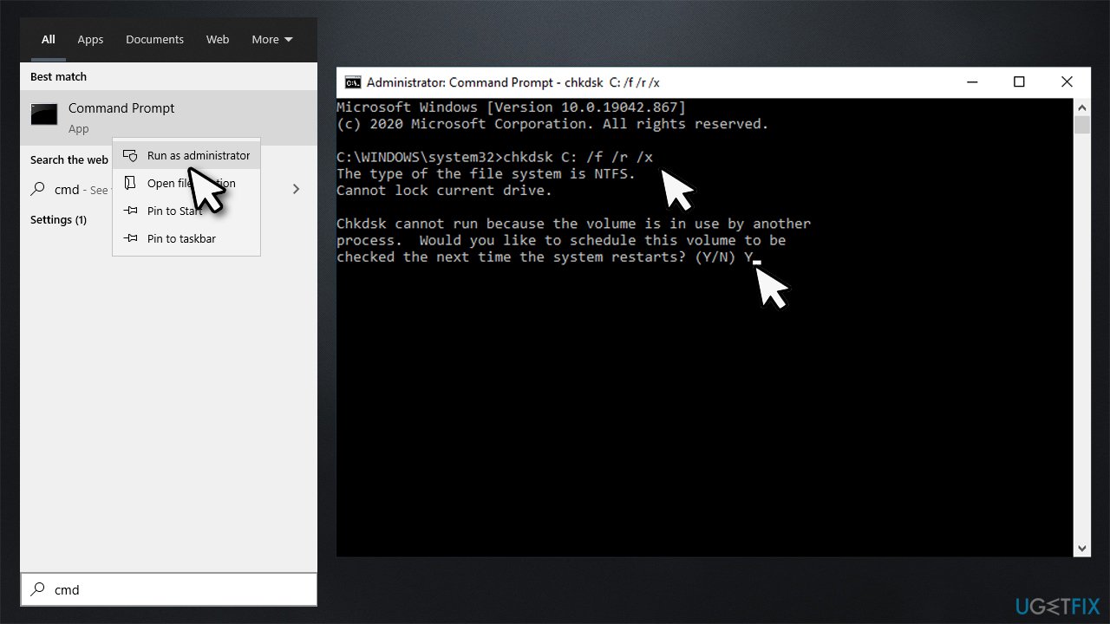
Task: Click the Command Prompt icon in the title bar
Action: (352, 81)
